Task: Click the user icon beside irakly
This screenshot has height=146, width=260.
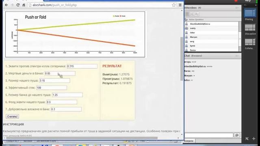Action: pos(186,28)
